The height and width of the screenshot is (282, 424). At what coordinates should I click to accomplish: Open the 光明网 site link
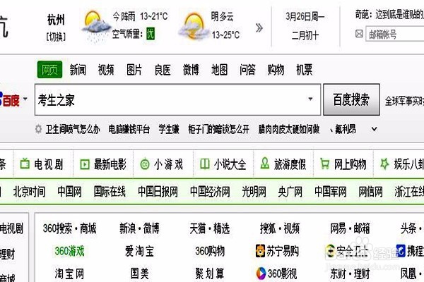click(x=254, y=192)
